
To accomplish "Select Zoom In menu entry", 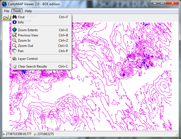I will [x=41, y=41].
